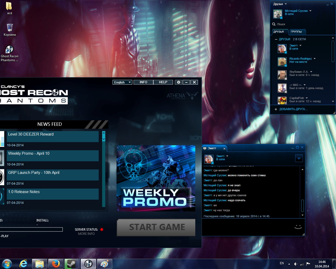Click the plus icon to add friend
Screen dimensions: 336x269
click(x=276, y=109)
